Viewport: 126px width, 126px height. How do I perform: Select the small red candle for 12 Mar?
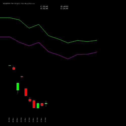[x=30, y=100]
